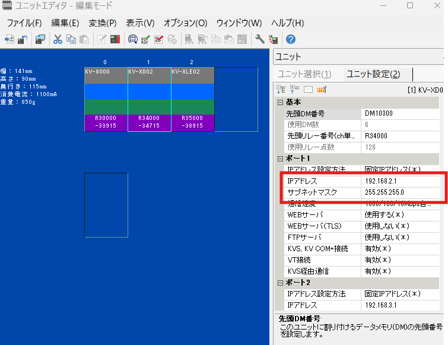This screenshot has height=345, width=448.
Task: Open KVS経由通信 value 有効(*)
Action: coord(401,271)
